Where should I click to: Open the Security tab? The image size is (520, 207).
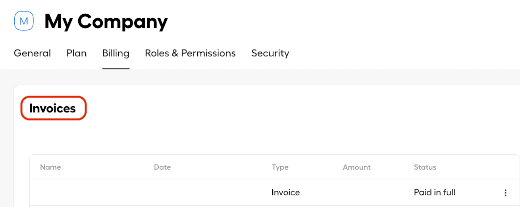click(x=270, y=53)
